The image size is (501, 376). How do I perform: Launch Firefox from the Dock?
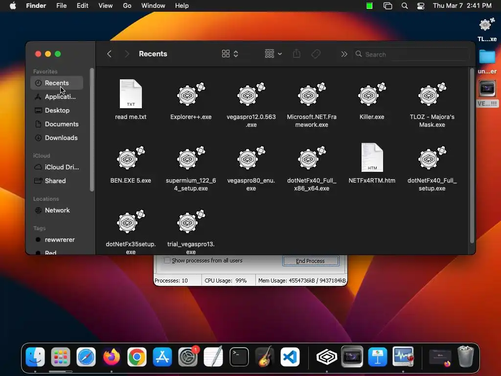click(x=112, y=356)
